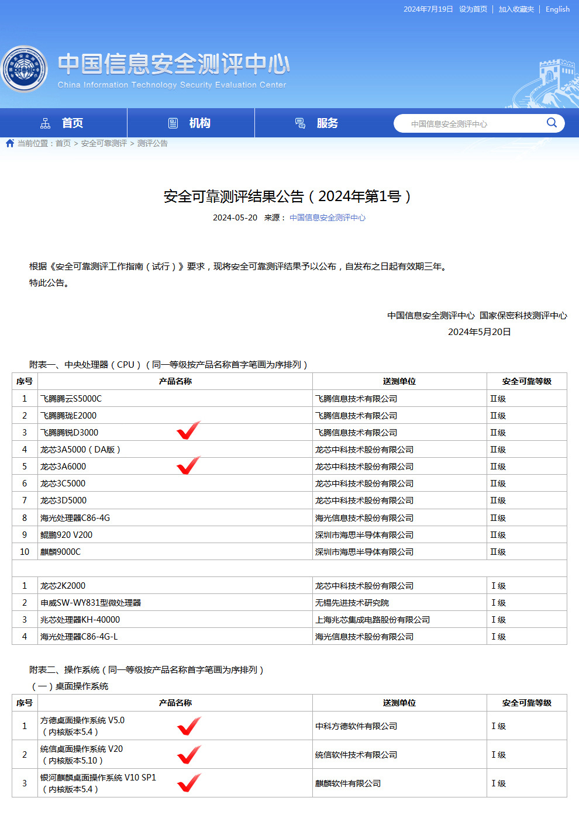Click the 机构 document icon in navigation
The width and height of the screenshot is (579, 815).
click(x=173, y=123)
